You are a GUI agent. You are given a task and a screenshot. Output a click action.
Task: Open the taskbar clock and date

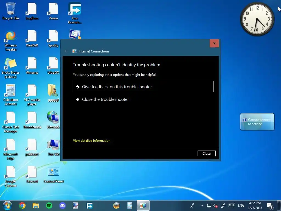[x=255, y=206]
